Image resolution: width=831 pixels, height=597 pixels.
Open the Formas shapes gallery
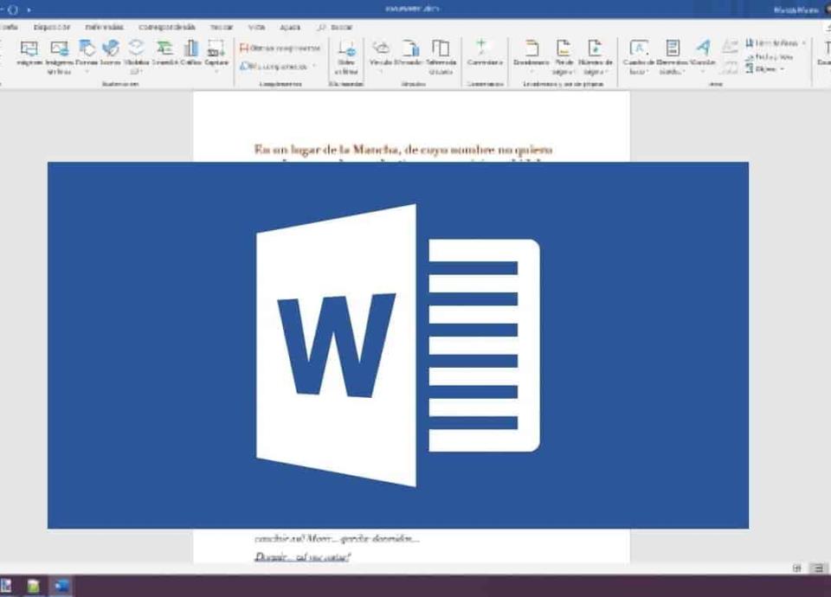87,55
